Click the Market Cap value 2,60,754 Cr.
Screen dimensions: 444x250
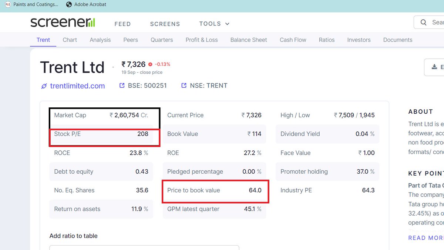coord(129,115)
